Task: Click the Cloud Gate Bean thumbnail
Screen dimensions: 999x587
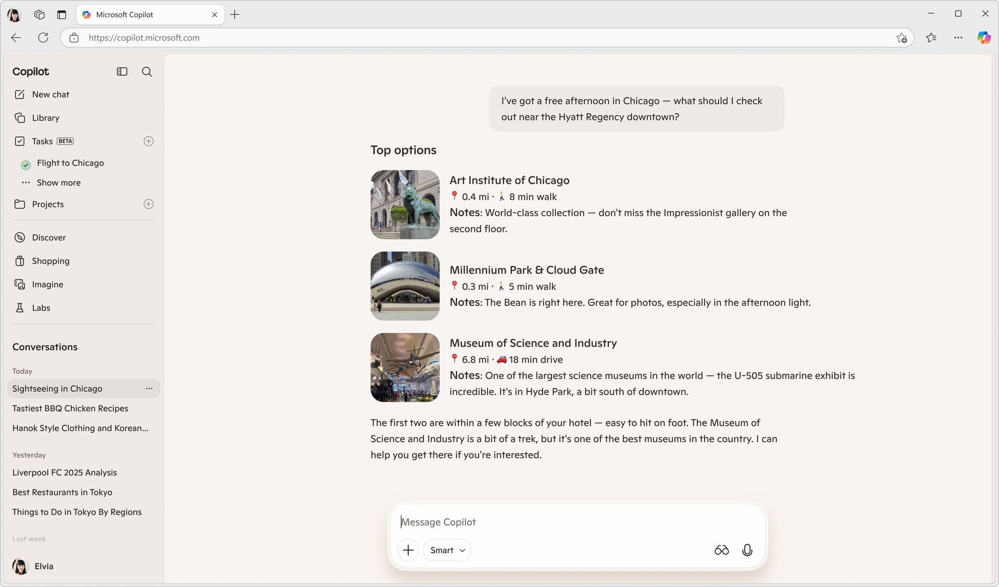Action: click(405, 286)
